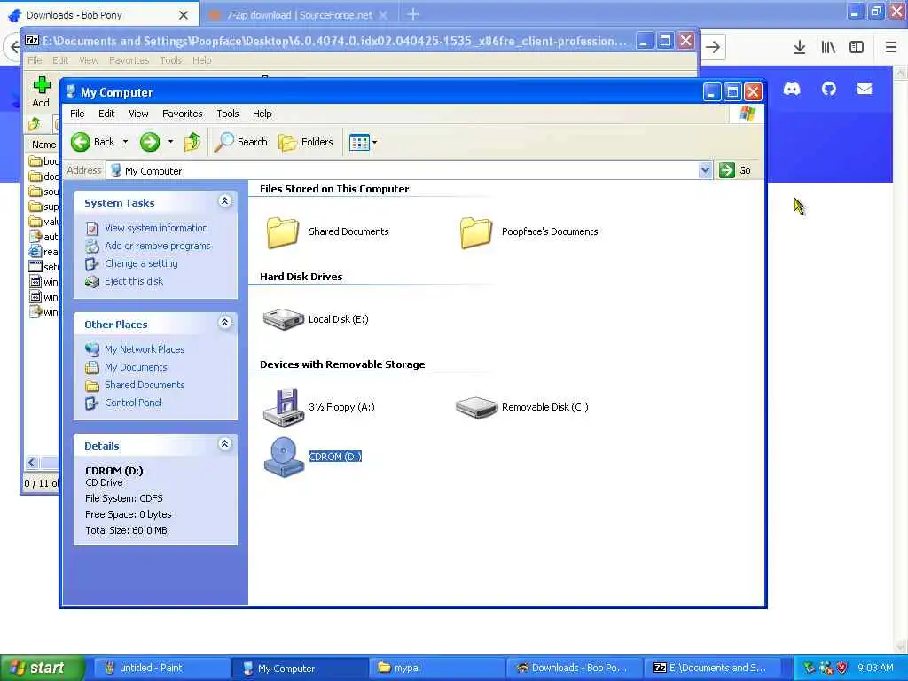Click the Discord icon on the webpage
The image size is (908, 681).
792,89
